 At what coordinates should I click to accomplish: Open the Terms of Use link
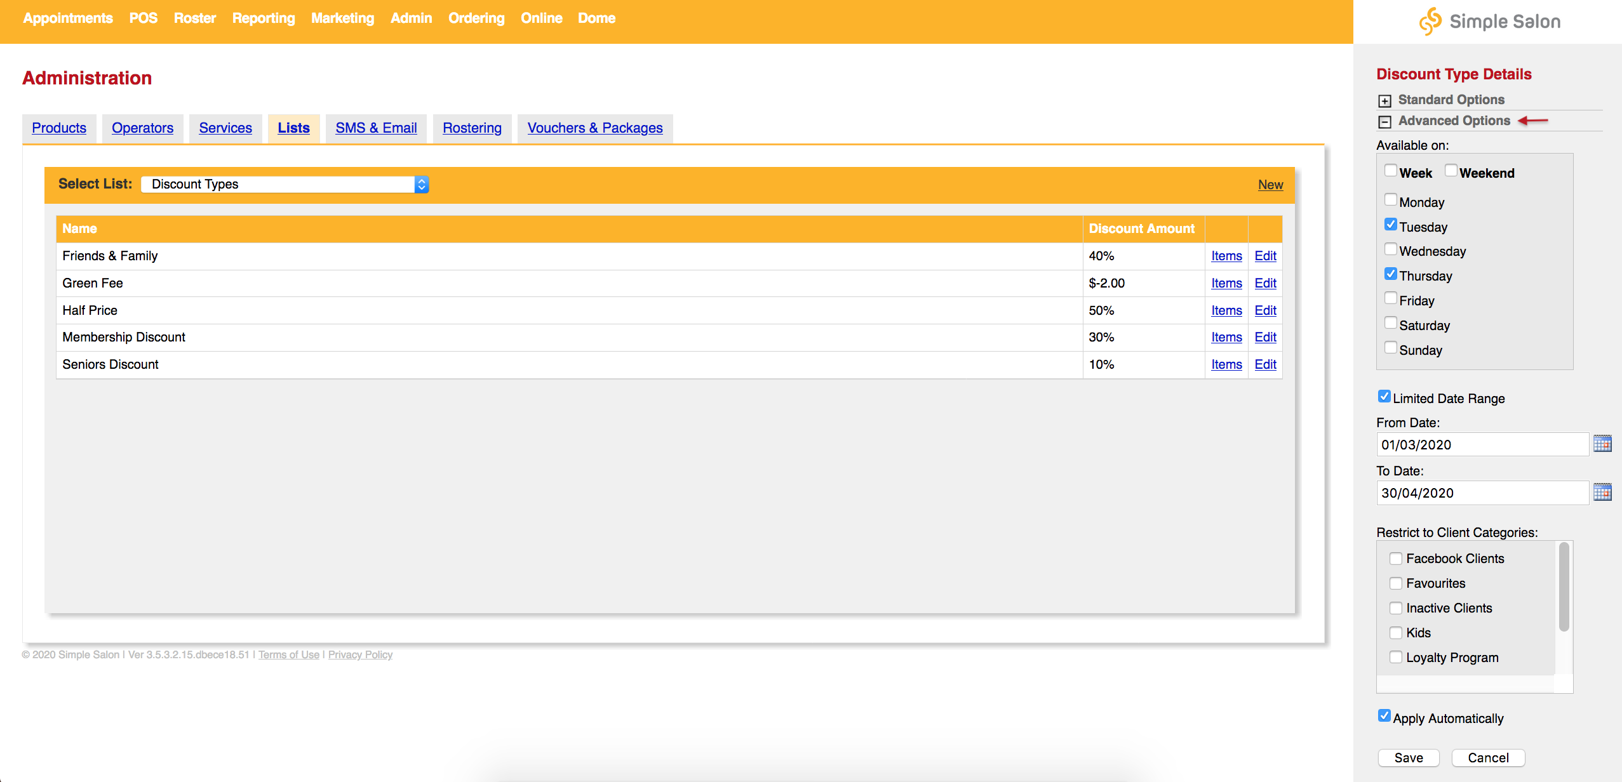pos(289,654)
